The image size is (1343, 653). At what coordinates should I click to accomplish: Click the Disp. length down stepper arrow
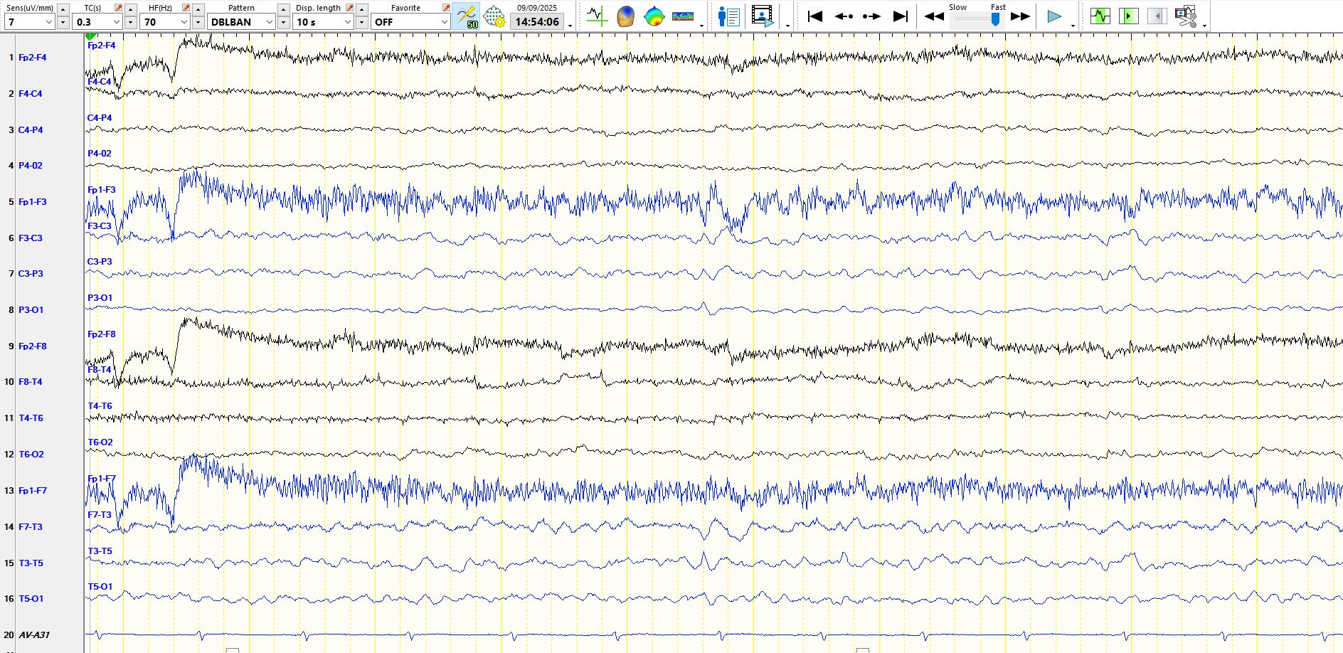pos(362,23)
